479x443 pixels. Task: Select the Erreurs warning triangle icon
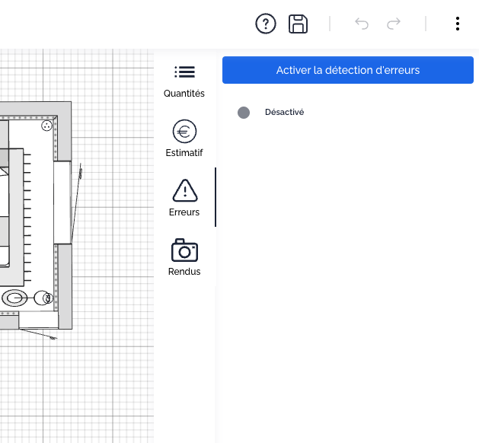[x=185, y=190]
